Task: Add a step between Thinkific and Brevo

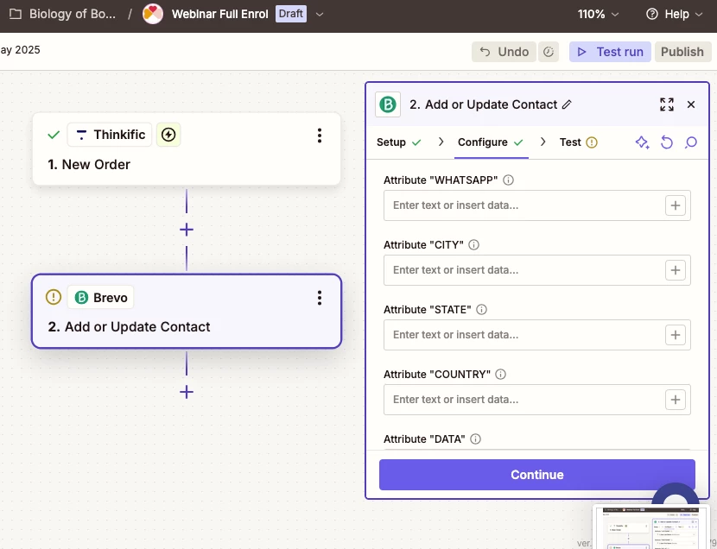Action: (x=187, y=230)
